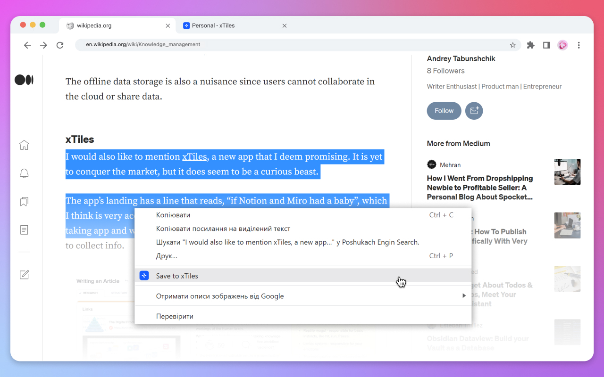Image resolution: width=604 pixels, height=377 pixels.
Task: Open saved bookmarks icon in Medium sidebar
Action: point(24,202)
